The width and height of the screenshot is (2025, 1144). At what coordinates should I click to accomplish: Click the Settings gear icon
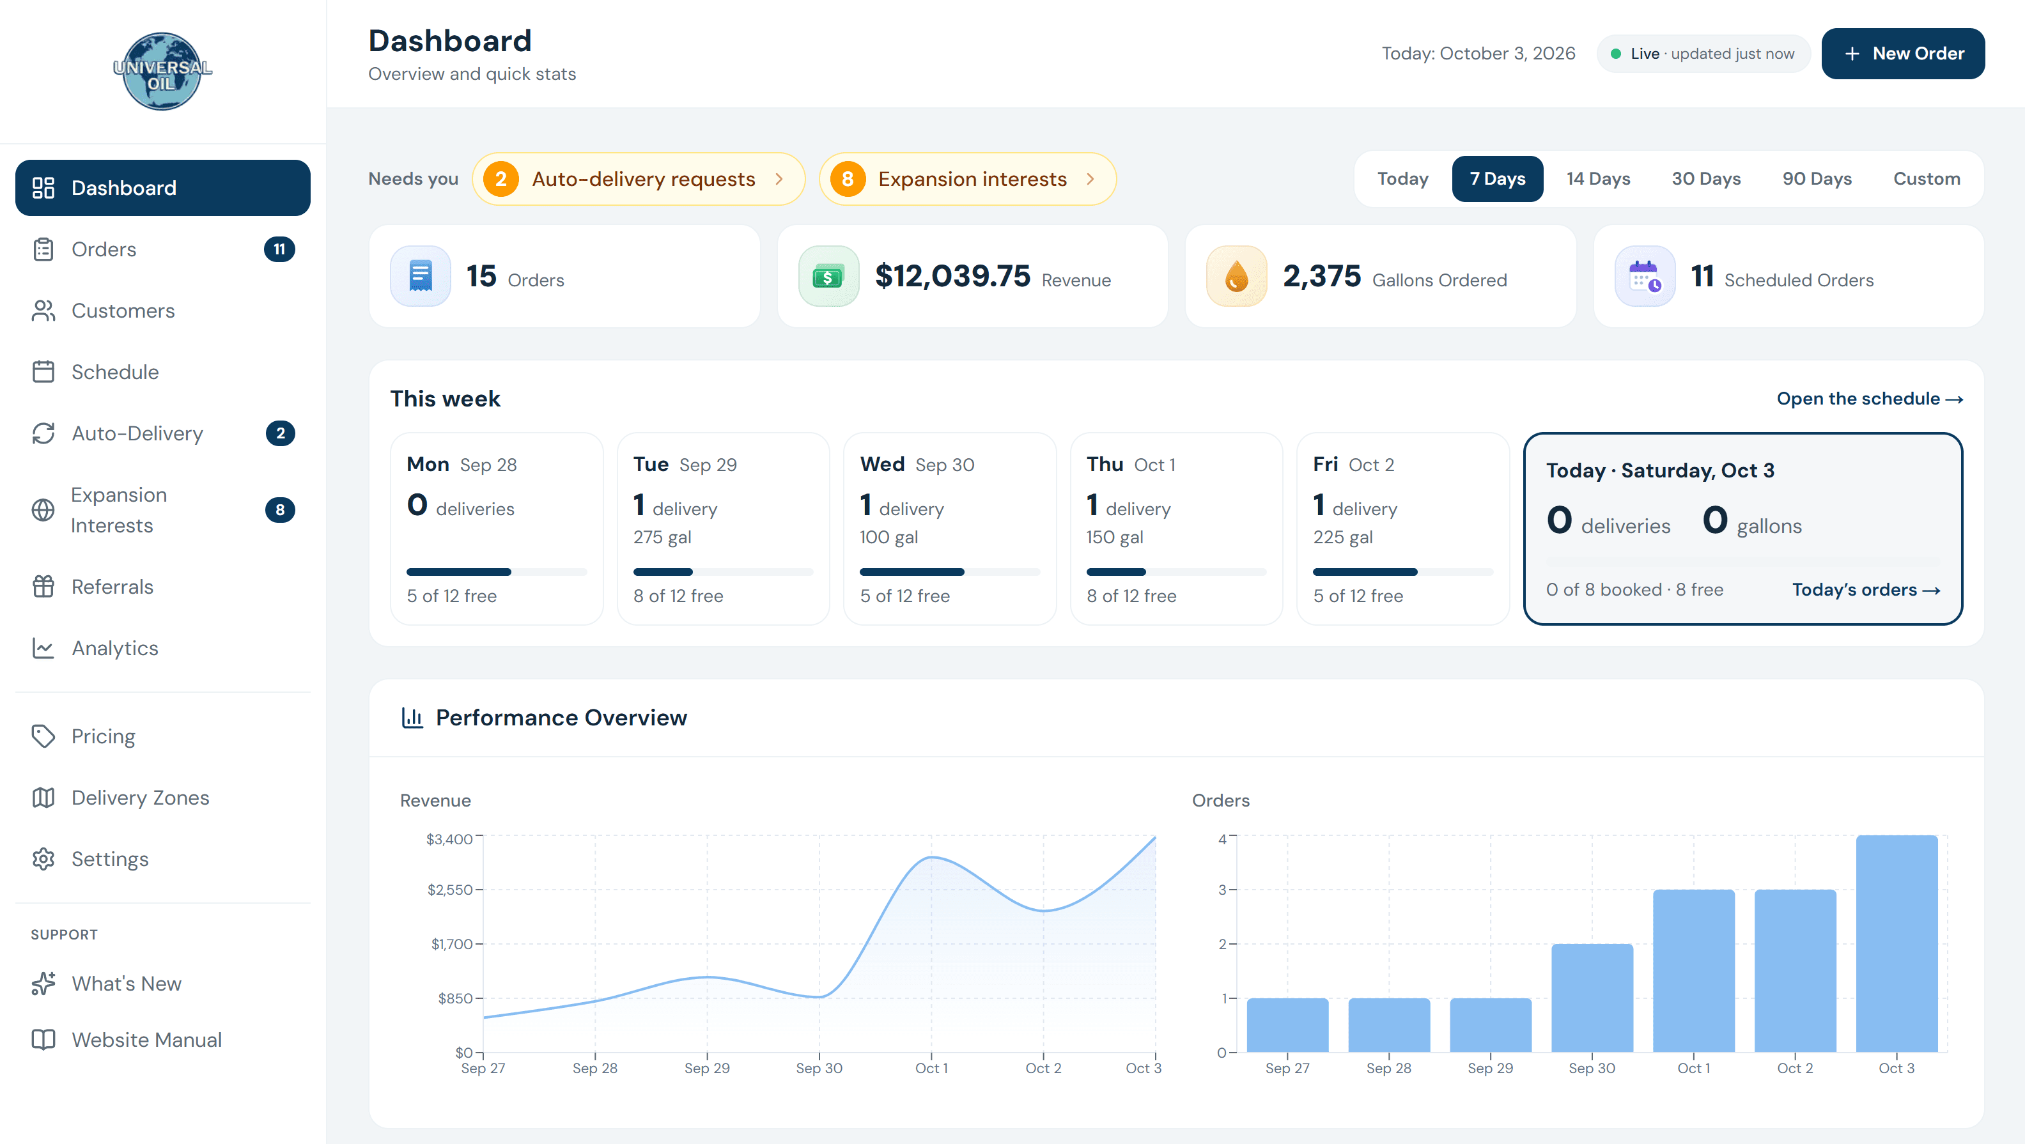click(x=43, y=859)
